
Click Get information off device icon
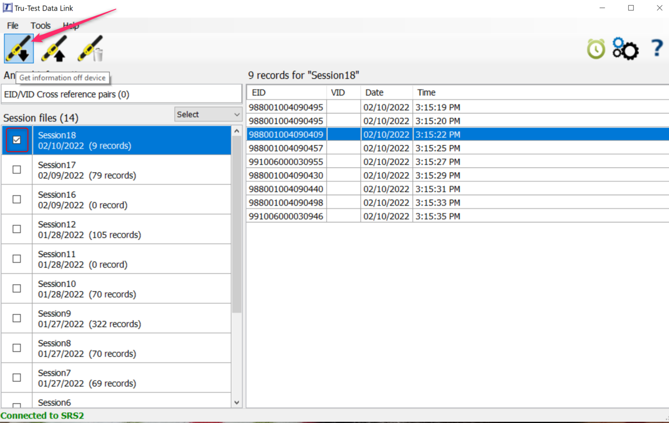click(x=19, y=49)
